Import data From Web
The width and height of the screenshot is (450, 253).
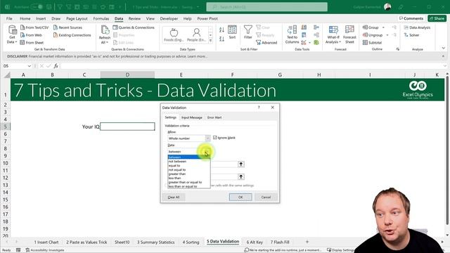[x=31, y=35]
